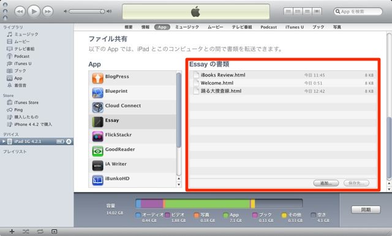Show the artwork viewer button

(54, 232)
